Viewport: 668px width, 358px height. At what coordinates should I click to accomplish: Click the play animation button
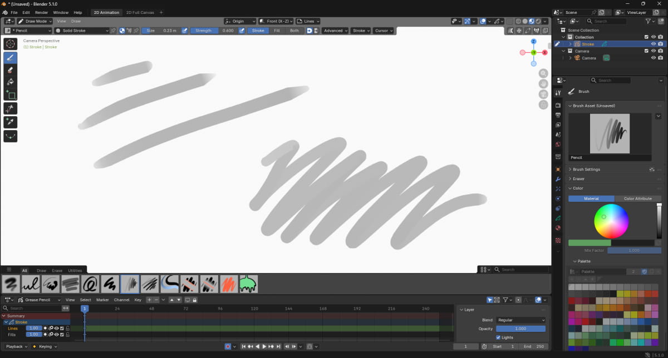[264, 347]
